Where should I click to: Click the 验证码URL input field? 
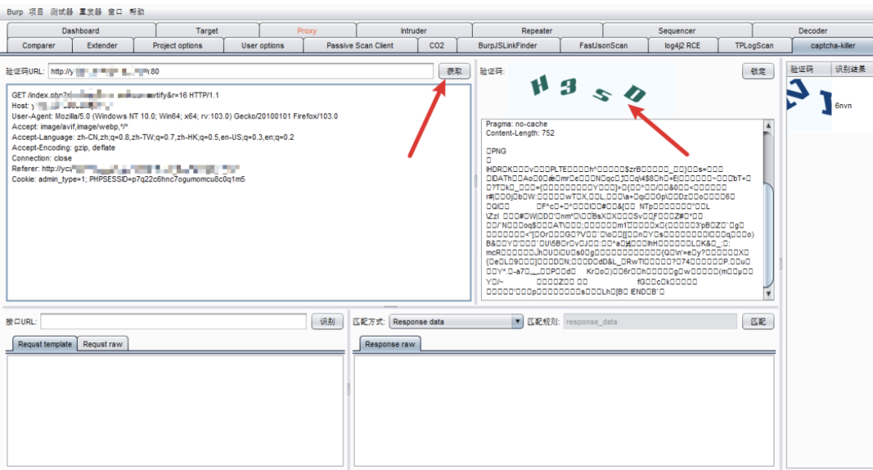[241, 71]
